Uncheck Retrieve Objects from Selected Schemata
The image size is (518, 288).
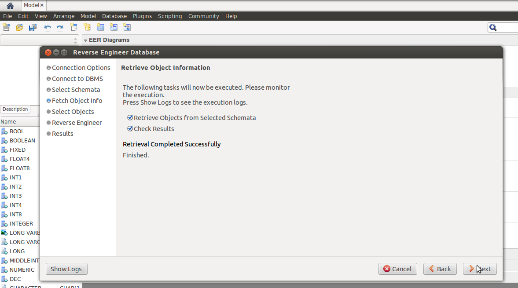[130, 117]
